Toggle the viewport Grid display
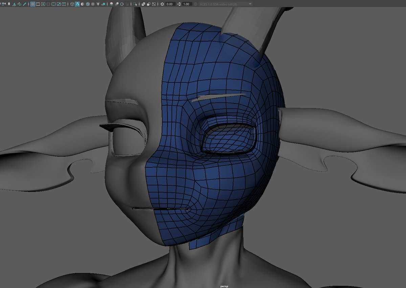 (x=32, y=4)
